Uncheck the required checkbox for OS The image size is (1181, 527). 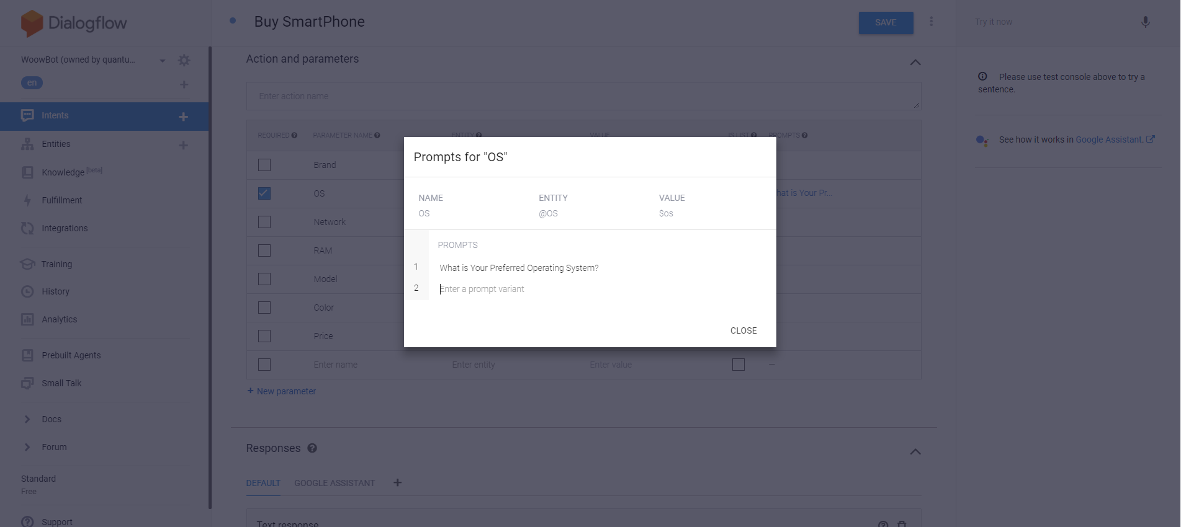(264, 193)
